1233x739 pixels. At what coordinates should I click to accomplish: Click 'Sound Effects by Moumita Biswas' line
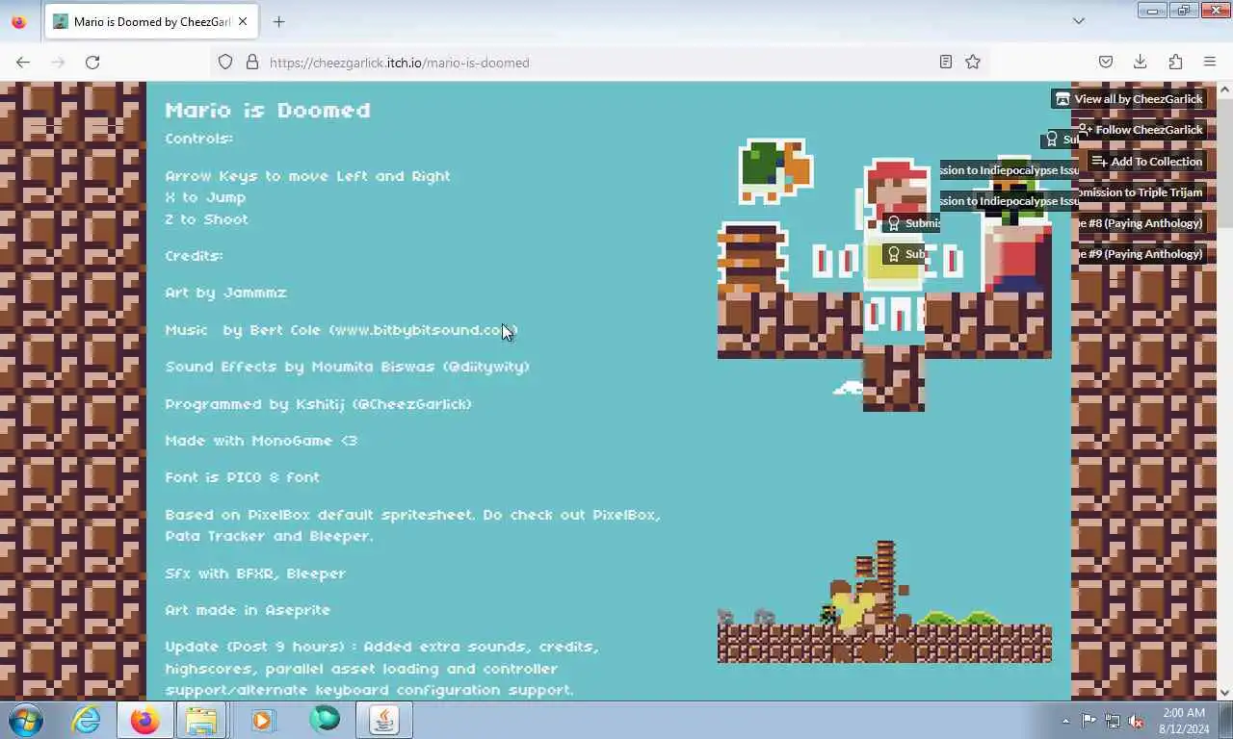click(348, 367)
